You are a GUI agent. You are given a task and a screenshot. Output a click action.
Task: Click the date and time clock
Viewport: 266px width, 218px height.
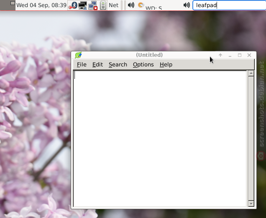[41, 5]
